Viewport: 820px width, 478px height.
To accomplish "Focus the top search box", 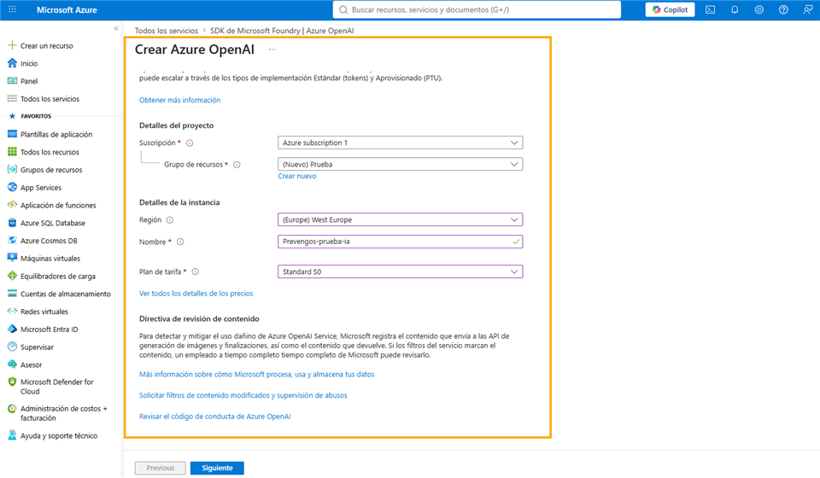I will tap(477, 9).
